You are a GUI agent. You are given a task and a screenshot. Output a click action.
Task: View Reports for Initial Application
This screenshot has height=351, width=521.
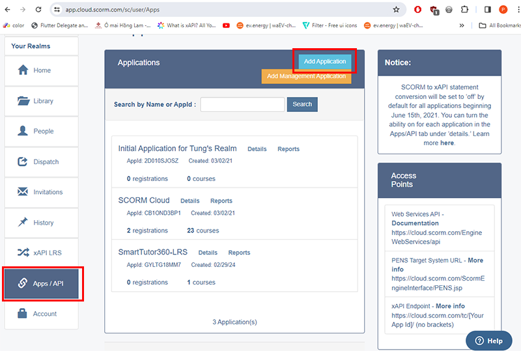click(x=289, y=149)
